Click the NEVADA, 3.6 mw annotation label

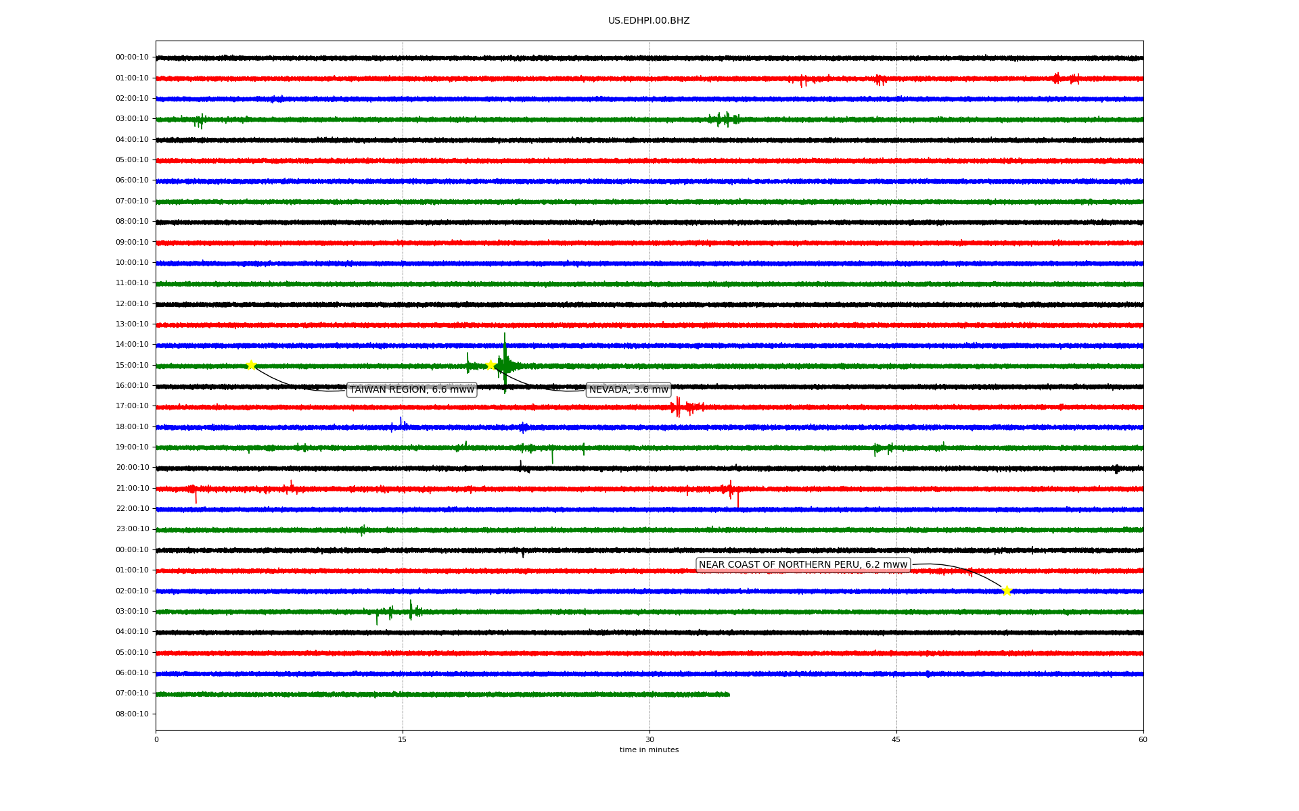click(628, 390)
